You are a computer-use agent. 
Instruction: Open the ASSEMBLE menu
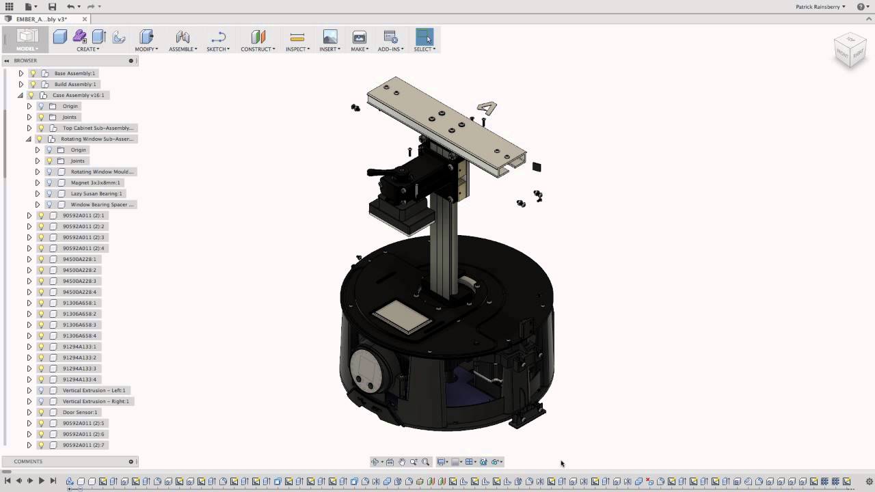coord(183,49)
